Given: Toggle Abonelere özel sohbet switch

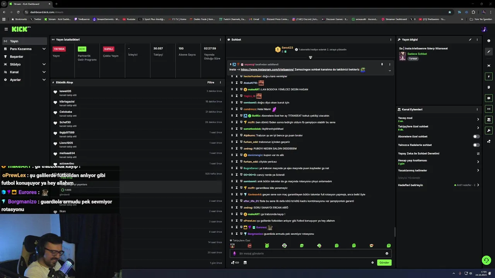Looking at the screenshot, I should tap(476, 136).
